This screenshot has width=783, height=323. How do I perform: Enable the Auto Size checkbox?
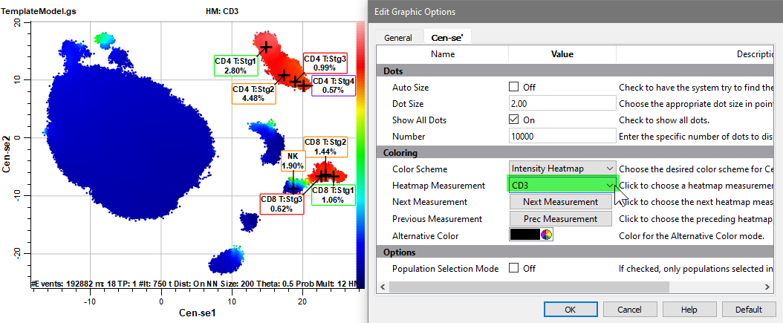coord(514,87)
